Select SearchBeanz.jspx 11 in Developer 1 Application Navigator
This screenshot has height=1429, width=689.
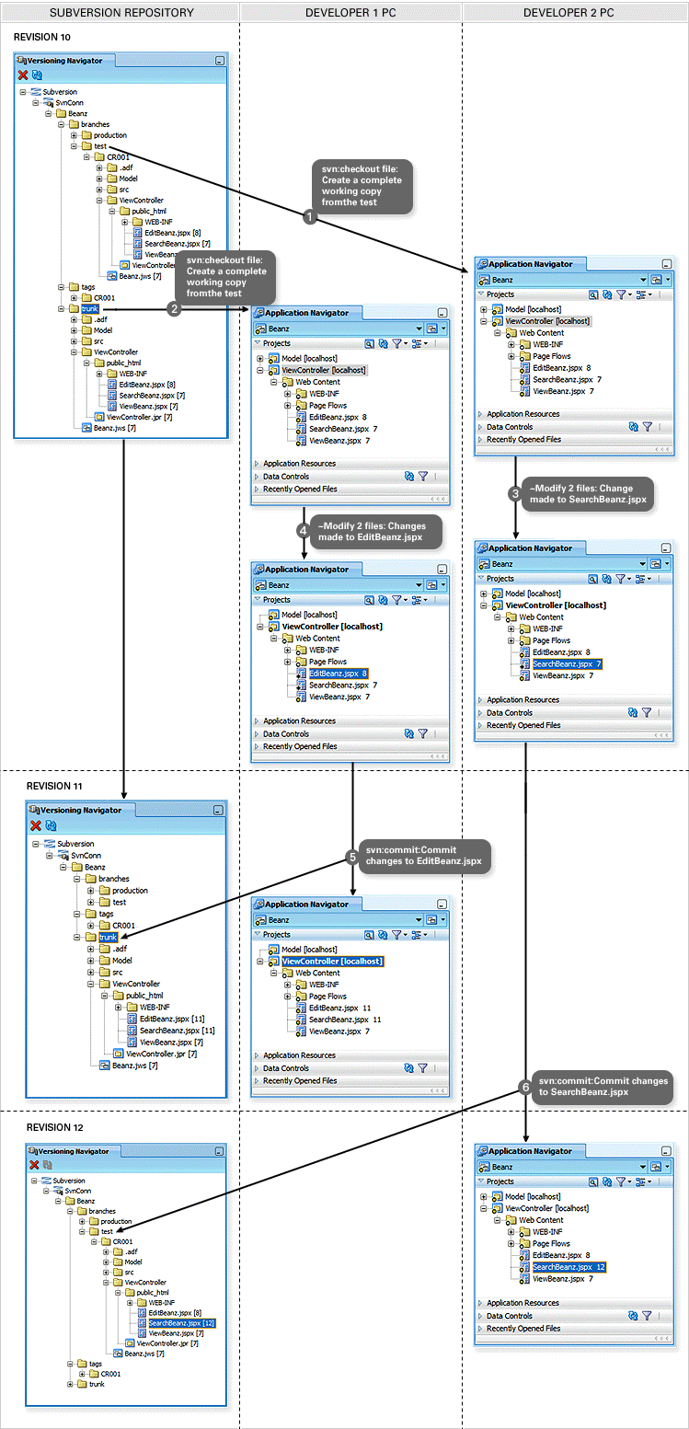click(x=345, y=1020)
